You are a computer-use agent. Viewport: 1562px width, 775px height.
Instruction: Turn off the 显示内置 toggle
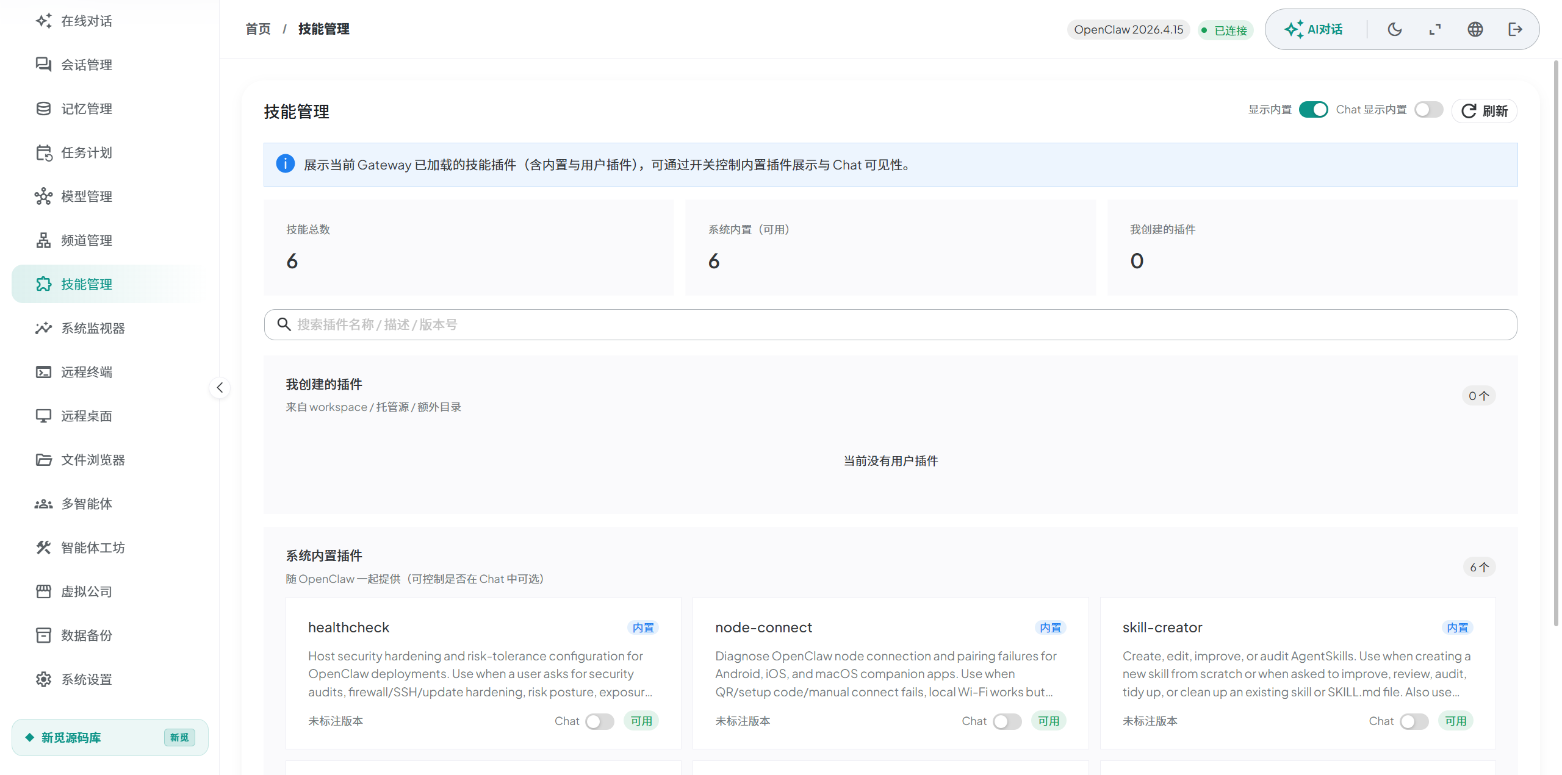pos(1314,110)
